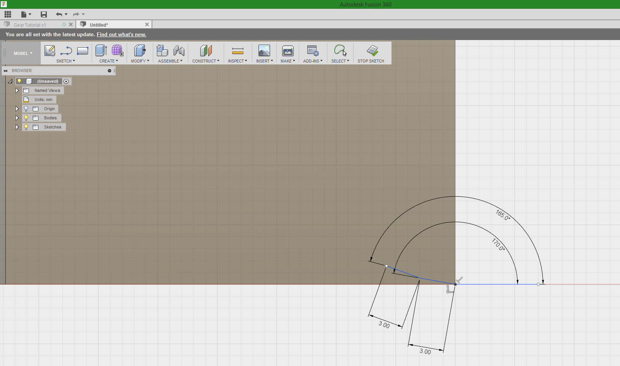Viewport: 620px width, 366px height.
Task: Select the Spline sketch tool icon
Action: click(x=66, y=51)
